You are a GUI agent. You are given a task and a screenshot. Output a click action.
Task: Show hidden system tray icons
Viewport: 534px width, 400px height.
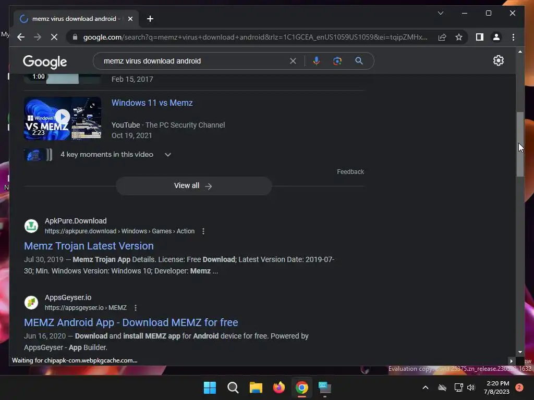pos(426,387)
